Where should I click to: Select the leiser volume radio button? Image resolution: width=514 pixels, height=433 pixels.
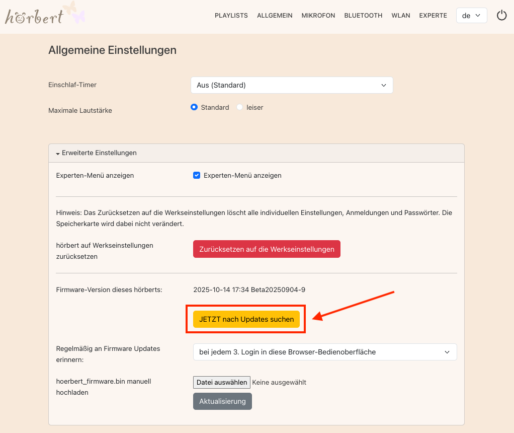[240, 107]
